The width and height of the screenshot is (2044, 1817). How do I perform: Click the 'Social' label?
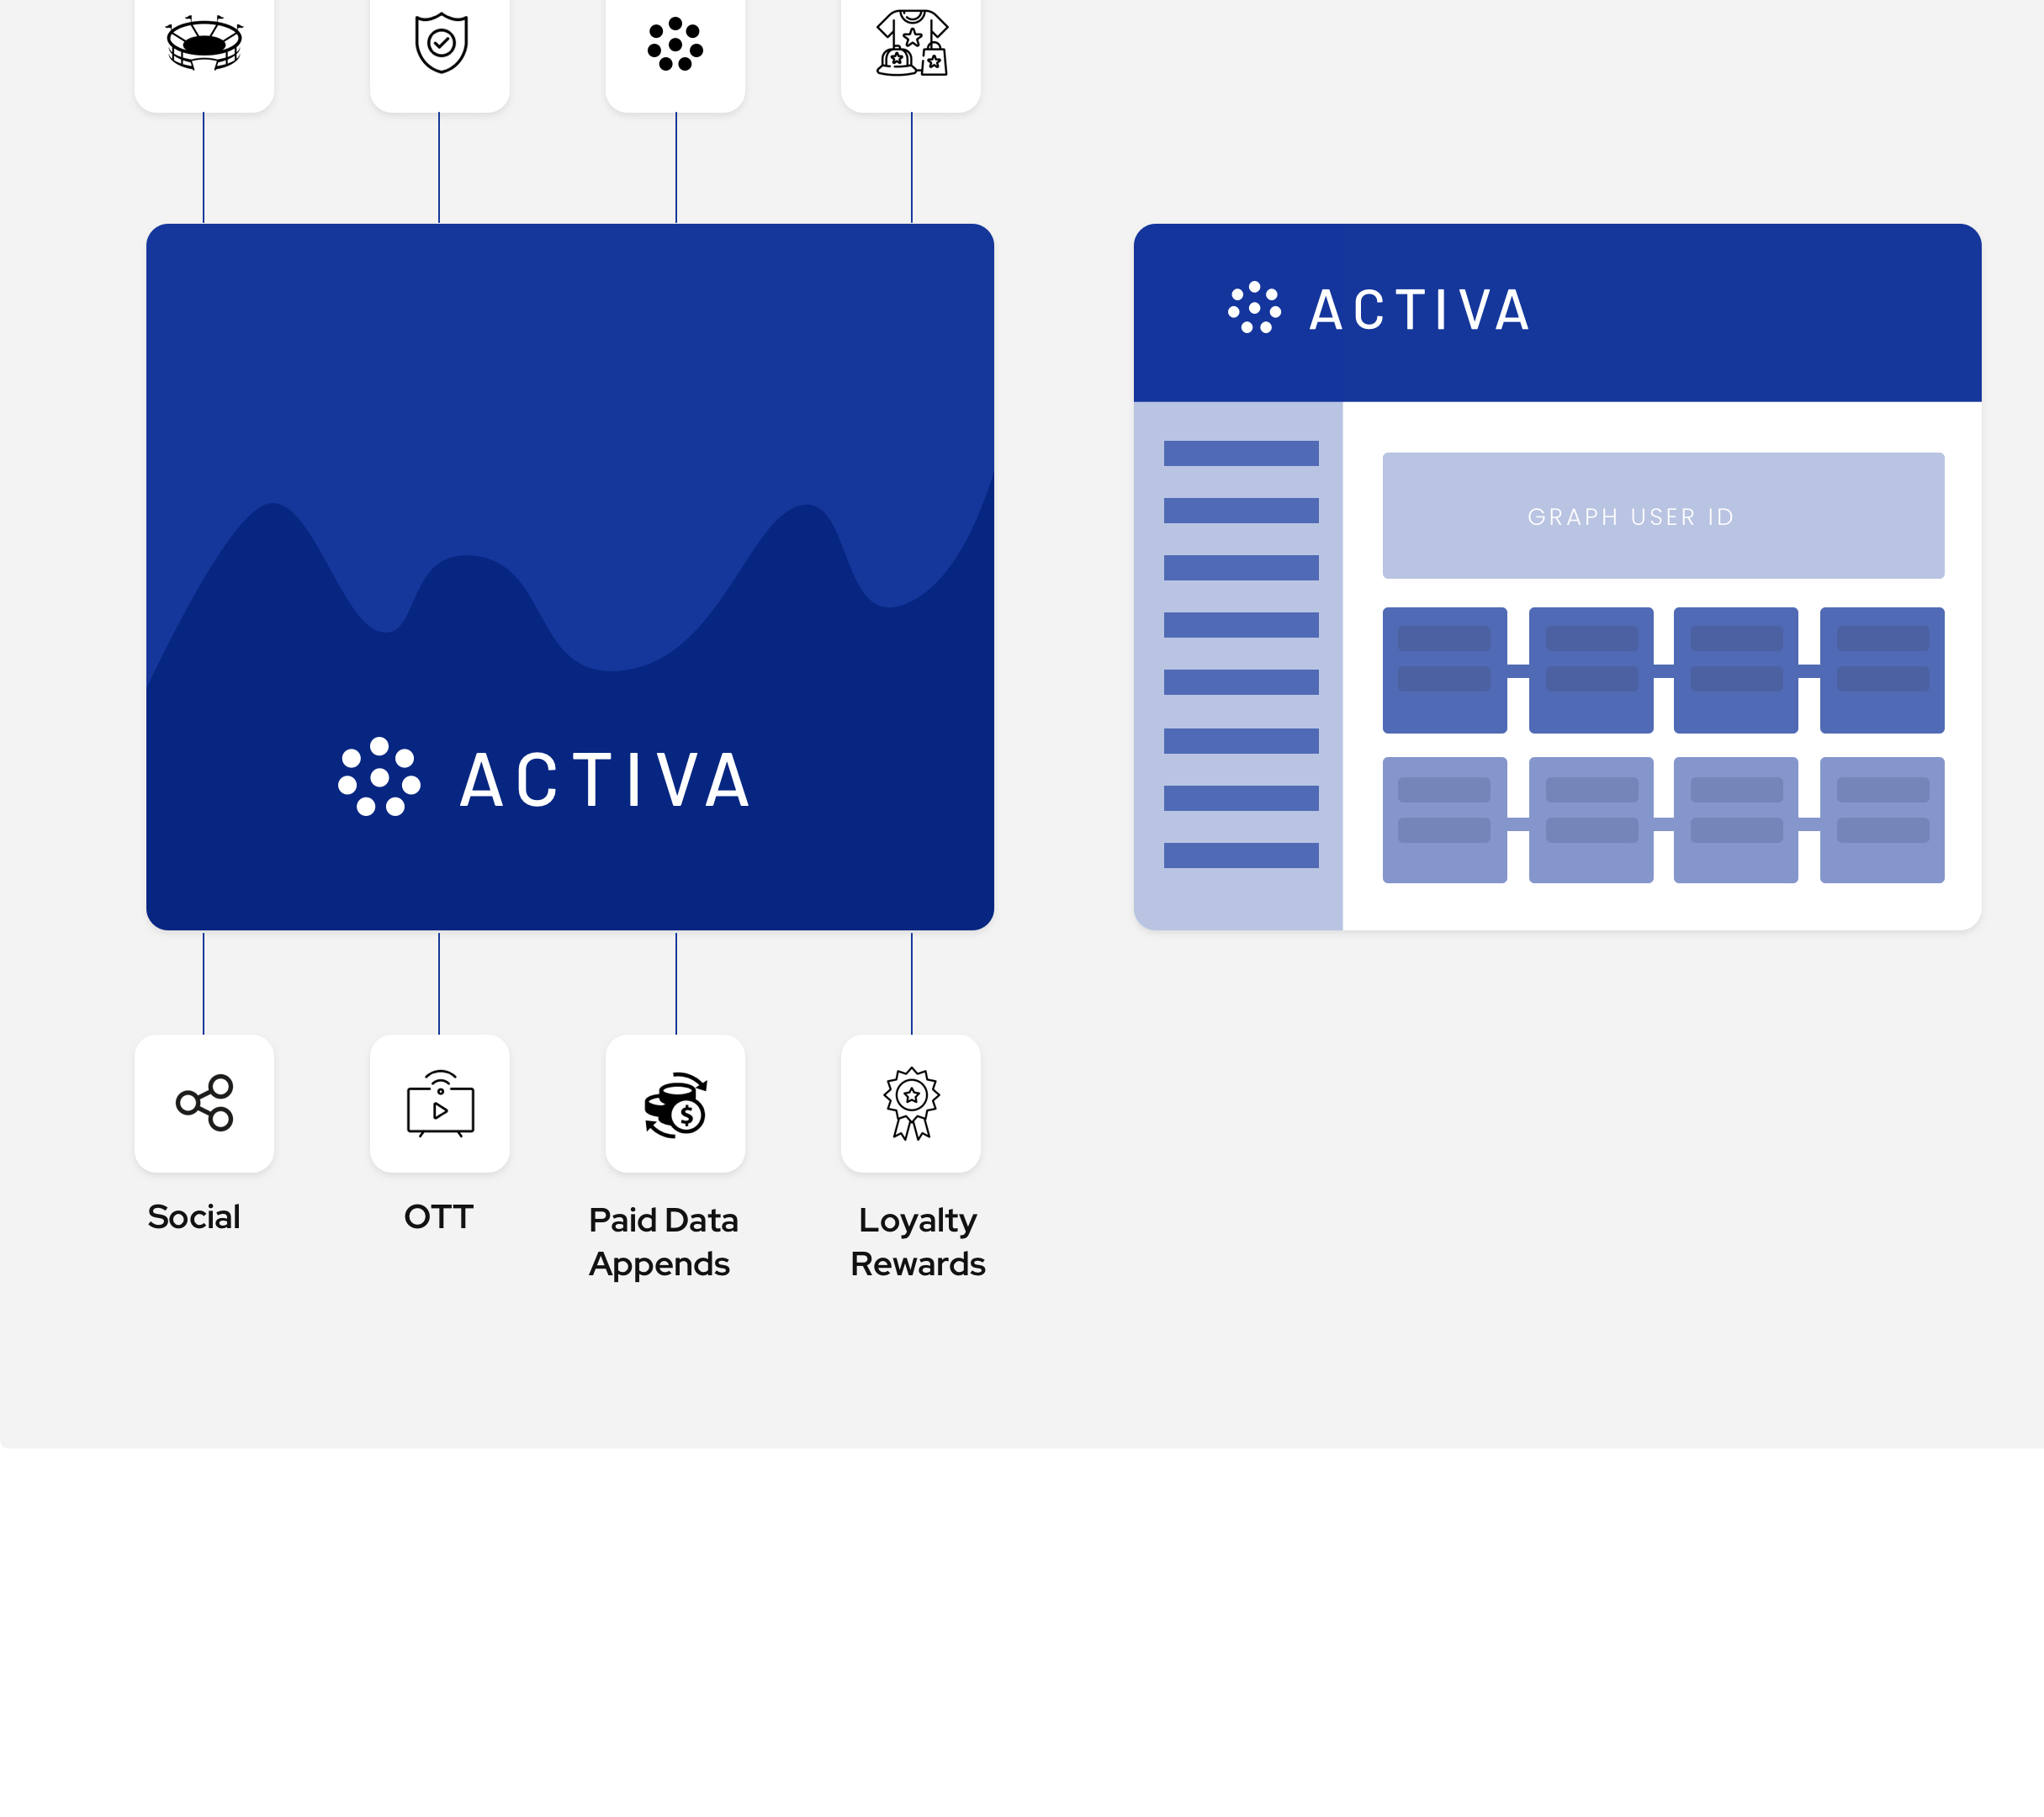pyautogui.click(x=194, y=1217)
